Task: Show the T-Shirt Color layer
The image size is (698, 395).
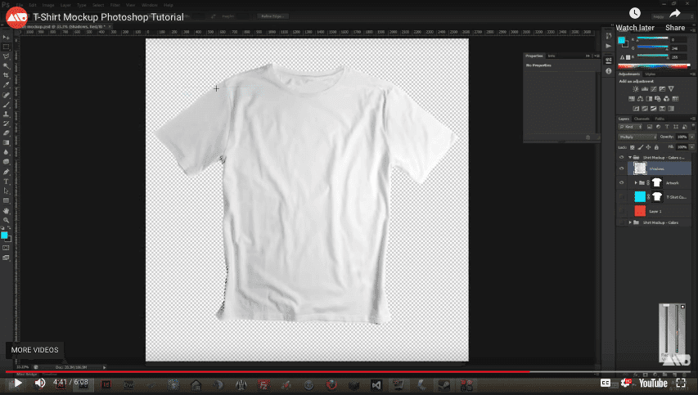Action: (x=621, y=196)
